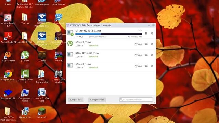
Task: Open the Configurações button
Action: [x=97, y=100]
